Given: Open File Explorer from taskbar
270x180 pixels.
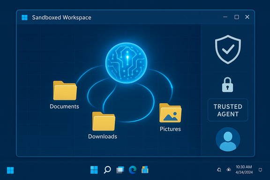Looking at the screenshot, I should [x=145, y=170].
